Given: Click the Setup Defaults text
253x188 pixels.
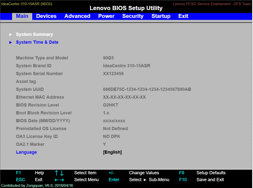Looking at the screenshot, I should (211, 173).
